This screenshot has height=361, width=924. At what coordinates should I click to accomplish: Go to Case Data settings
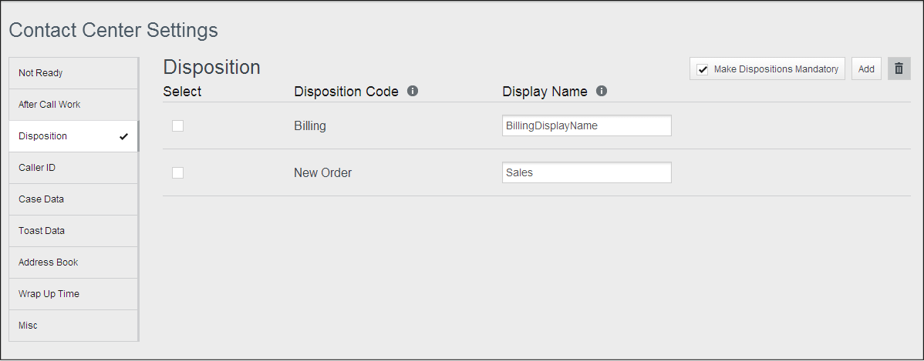[73, 199]
